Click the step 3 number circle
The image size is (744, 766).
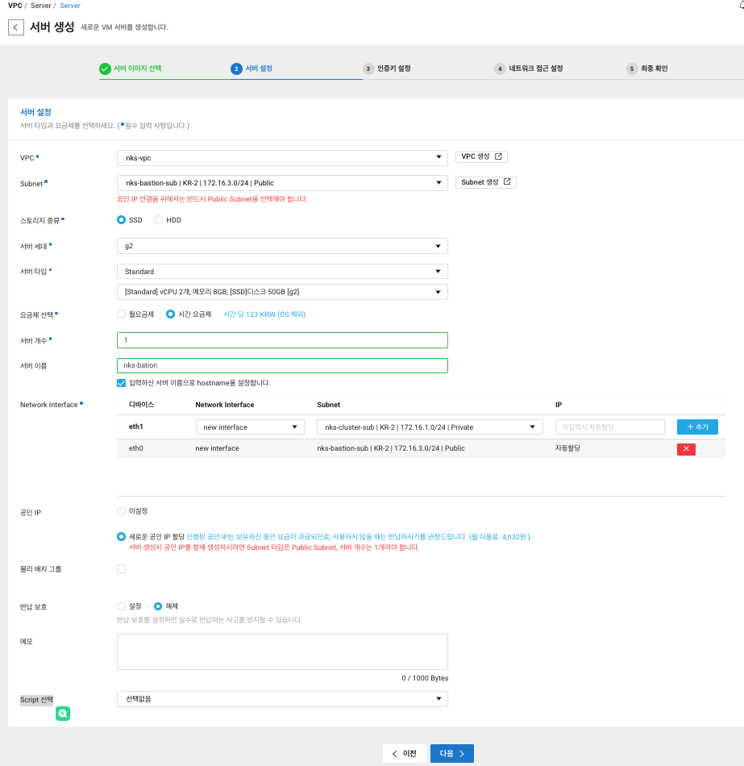(x=368, y=69)
